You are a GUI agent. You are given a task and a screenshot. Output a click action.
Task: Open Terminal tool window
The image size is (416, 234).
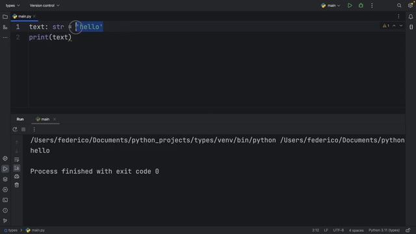tap(5, 200)
